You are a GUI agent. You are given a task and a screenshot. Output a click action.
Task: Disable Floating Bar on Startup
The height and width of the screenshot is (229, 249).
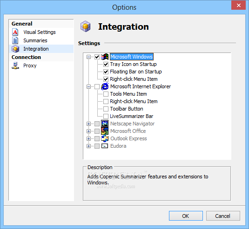point(106,72)
